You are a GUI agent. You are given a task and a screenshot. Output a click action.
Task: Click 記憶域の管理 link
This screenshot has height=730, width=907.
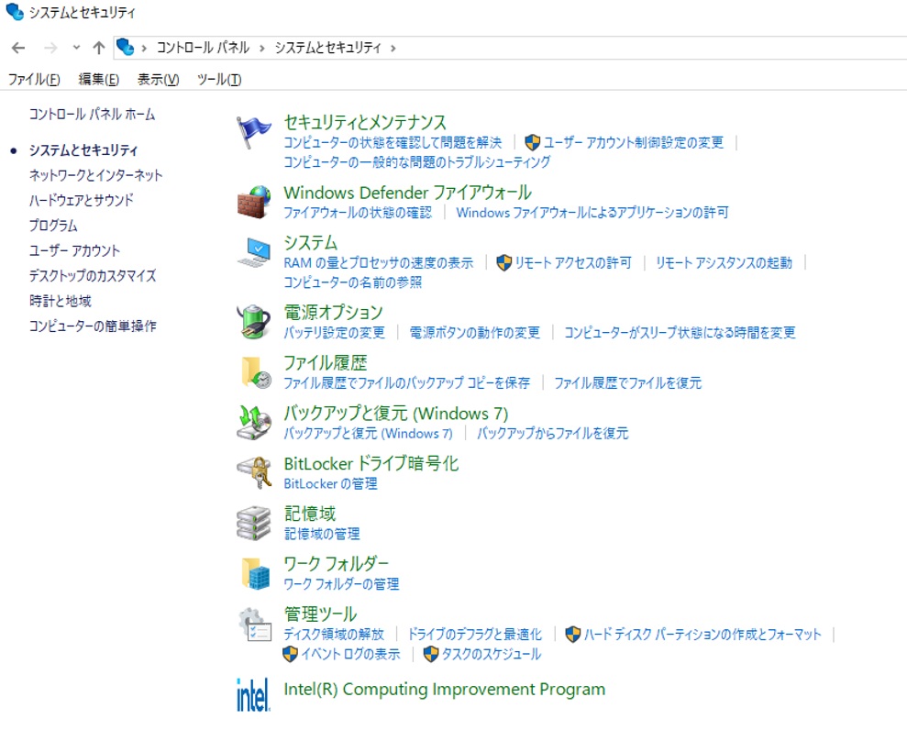click(322, 534)
